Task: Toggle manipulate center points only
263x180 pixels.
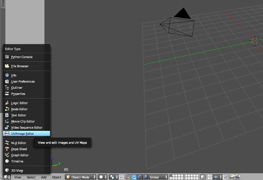Action: click(121, 177)
